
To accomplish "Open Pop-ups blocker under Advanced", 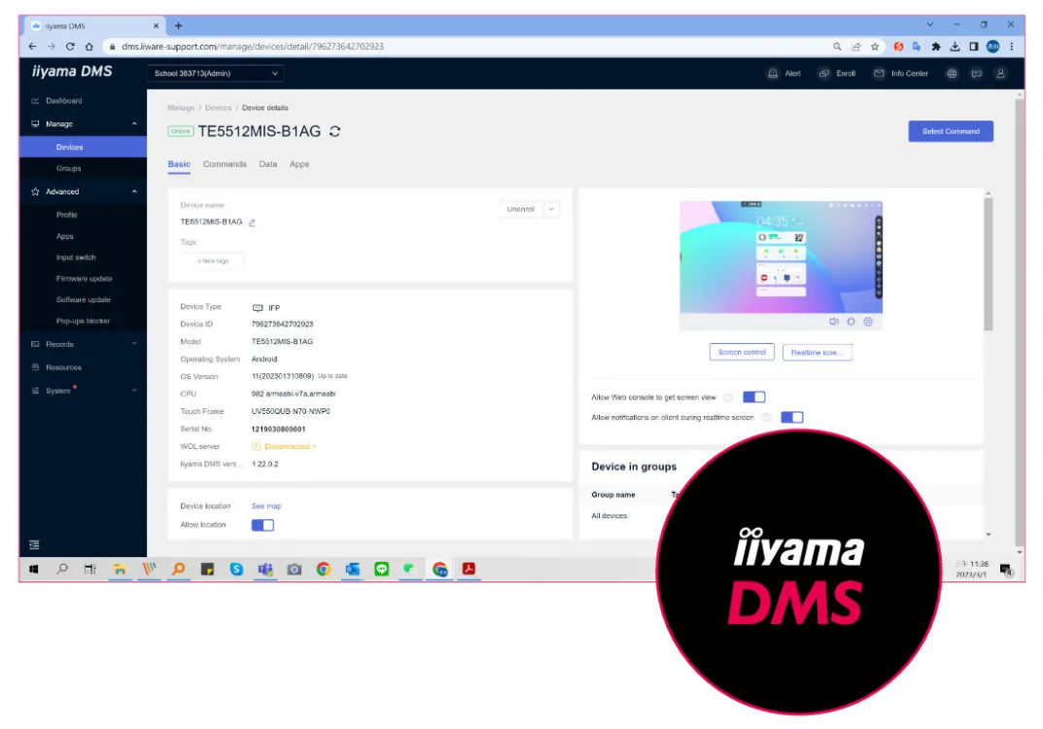I will [x=83, y=322].
